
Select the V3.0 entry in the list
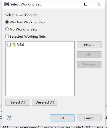(21, 45)
